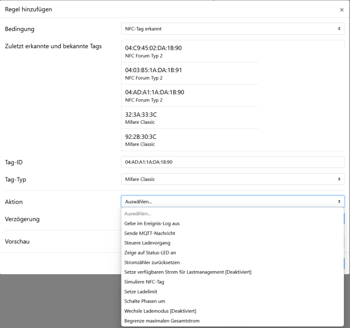350x328 pixels.
Task: Pick 'Schalte Phasen um' option
Action: 145,301
